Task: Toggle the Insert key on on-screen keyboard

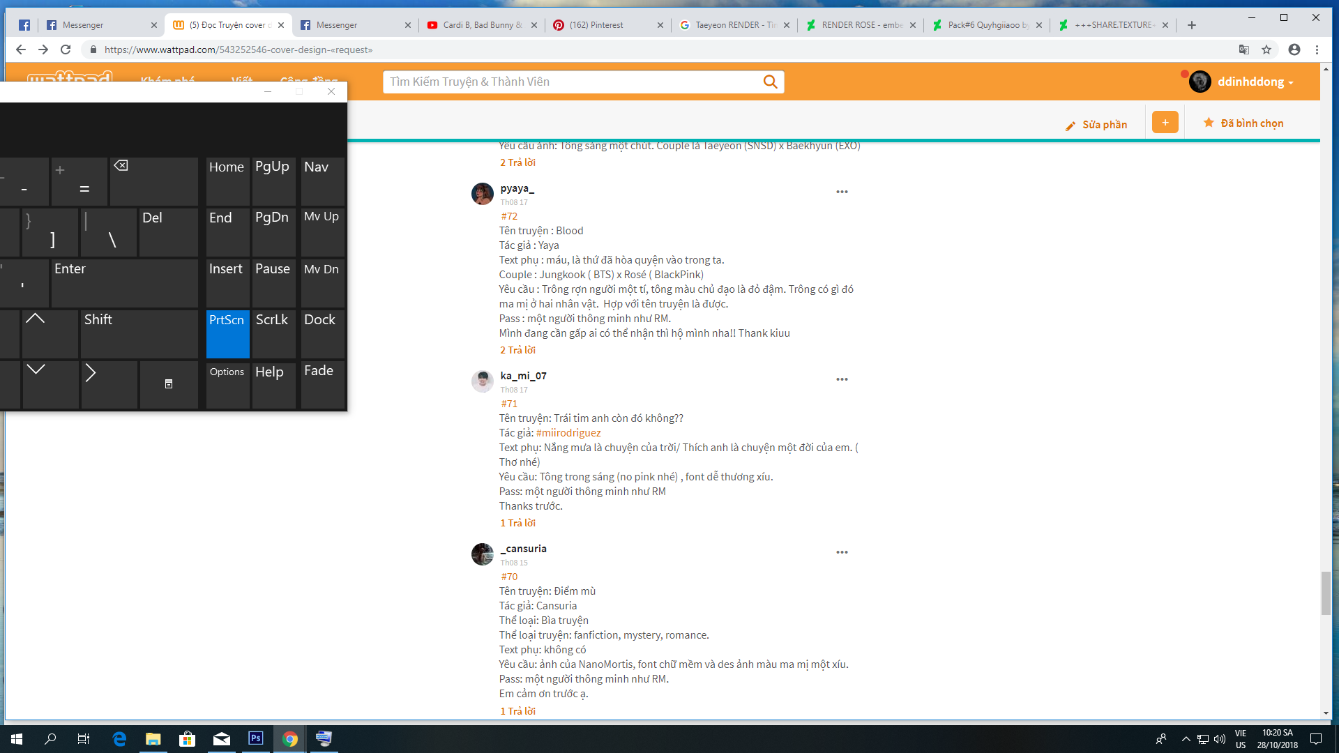Action: 227,282
